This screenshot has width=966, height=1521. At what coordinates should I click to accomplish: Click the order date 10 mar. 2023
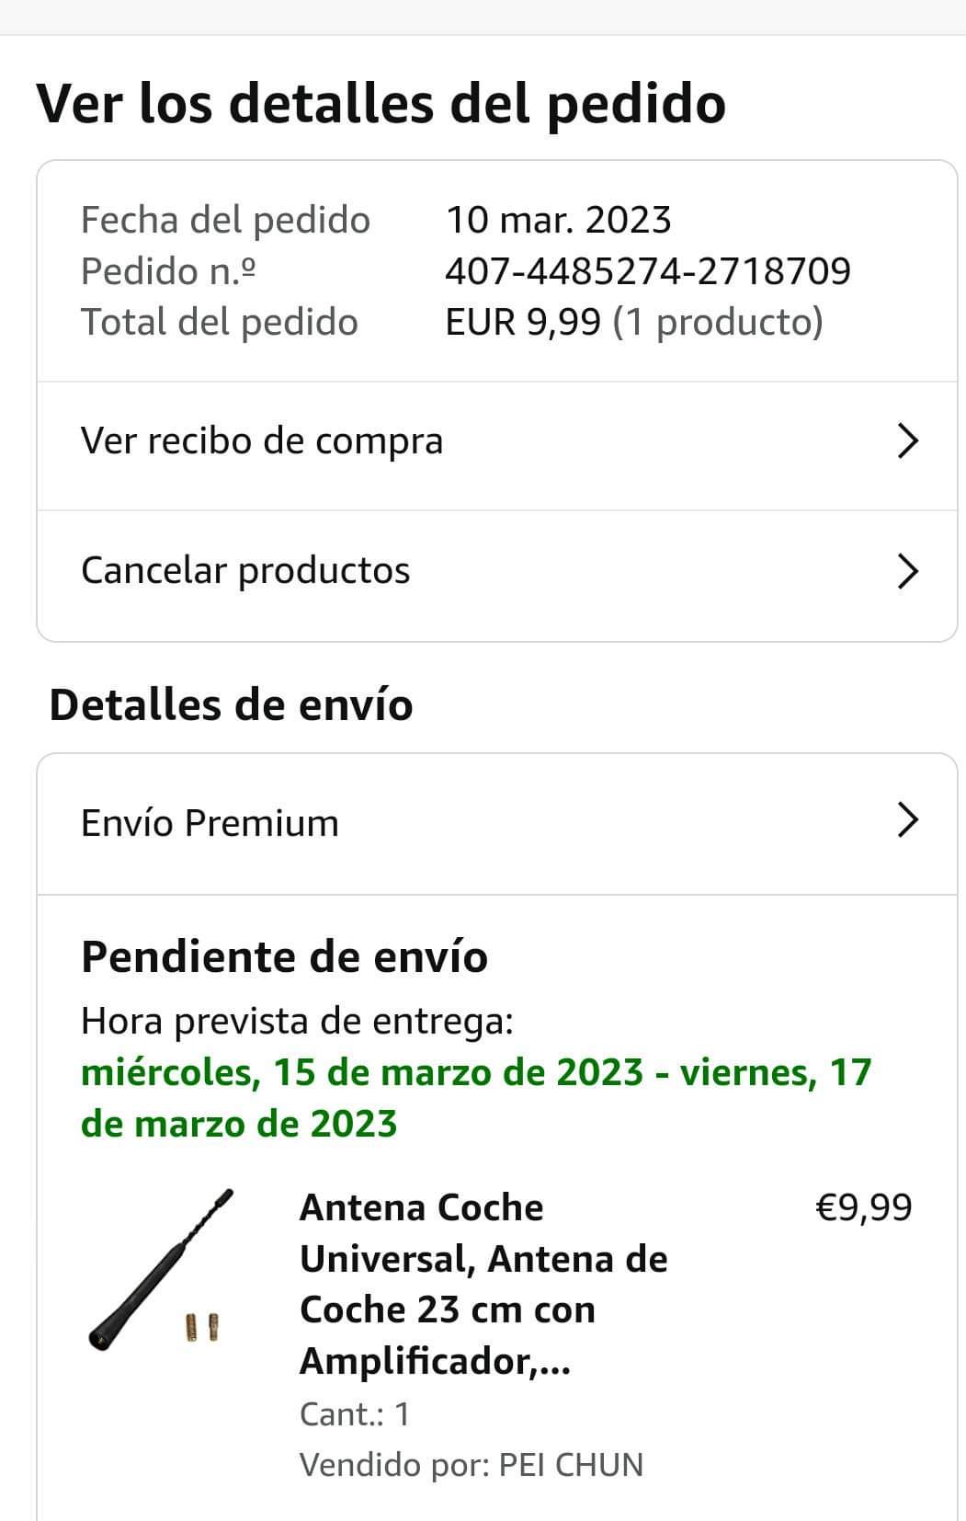pos(558,221)
